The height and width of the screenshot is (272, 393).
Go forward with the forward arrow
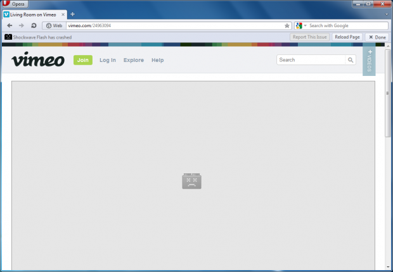[22, 26]
